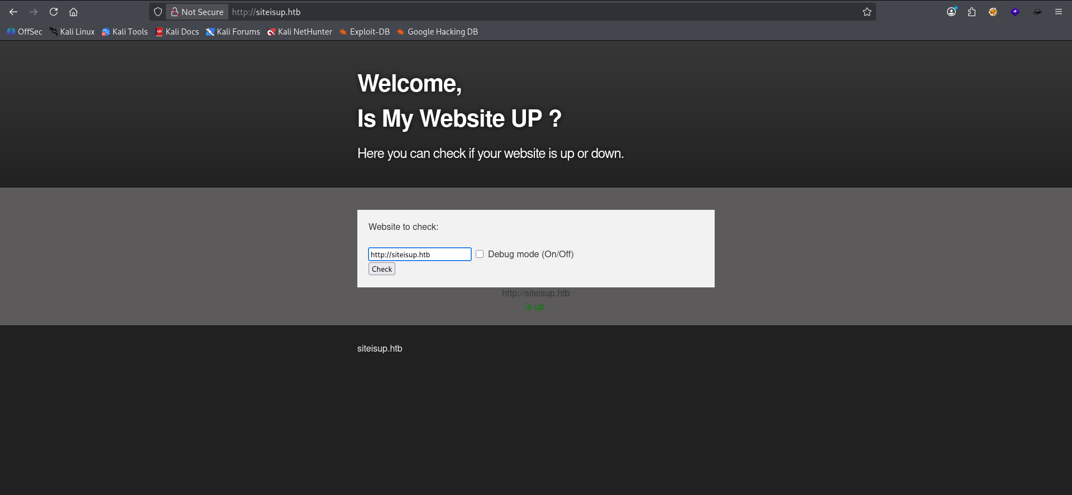The width and height of the screenshot is (1072, 495).
Task: Open the Firefox home page
Action: (73, 12)
